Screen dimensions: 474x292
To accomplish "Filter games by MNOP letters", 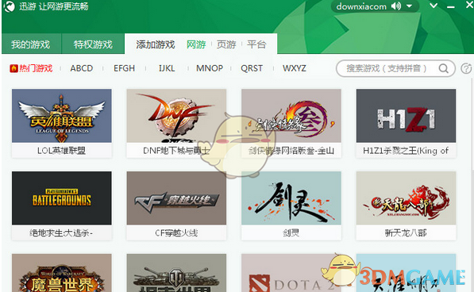I will [210, 68].
